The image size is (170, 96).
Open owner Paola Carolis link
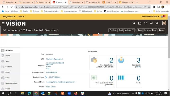tap(51, 87)
